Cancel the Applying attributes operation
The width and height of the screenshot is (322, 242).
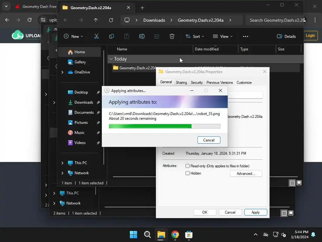[209, 140]
